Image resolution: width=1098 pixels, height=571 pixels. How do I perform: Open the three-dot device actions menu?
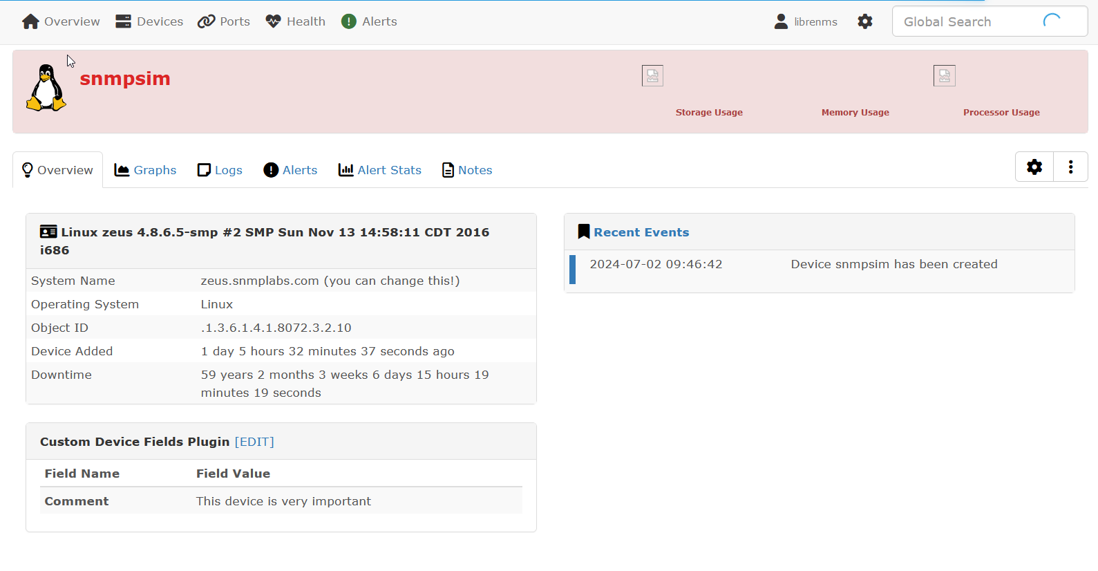tap(1070, 167)
